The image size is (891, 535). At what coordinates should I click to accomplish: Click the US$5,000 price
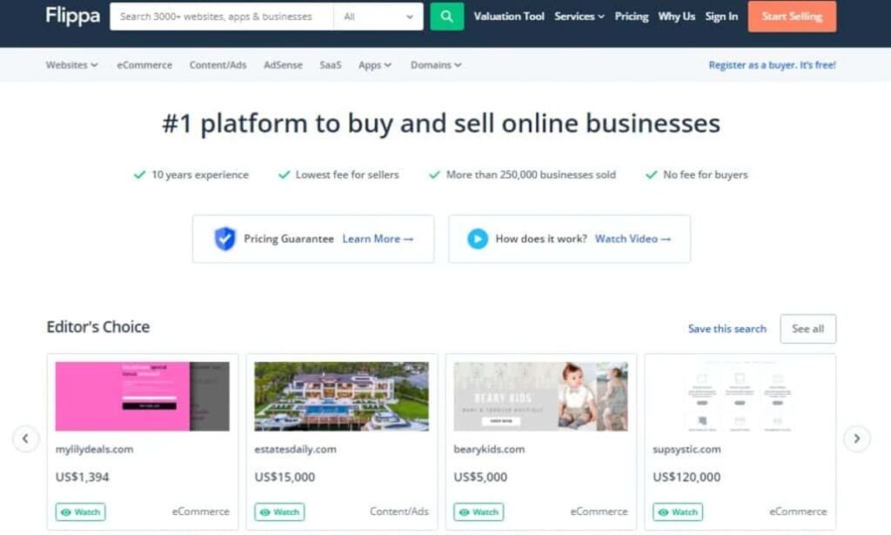tap(480, 477)
